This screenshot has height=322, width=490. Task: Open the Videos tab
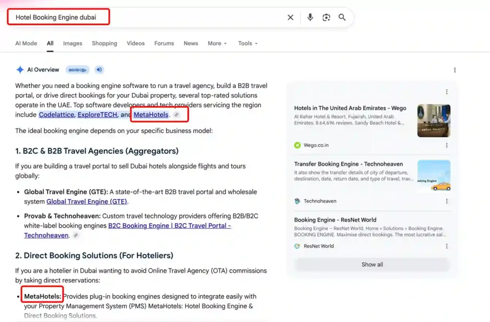pyautogui.click(x=135, y=43)
